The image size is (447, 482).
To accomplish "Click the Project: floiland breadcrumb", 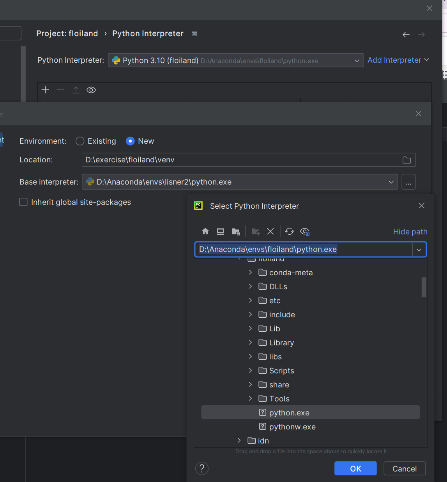I will (x=67, y=33).
